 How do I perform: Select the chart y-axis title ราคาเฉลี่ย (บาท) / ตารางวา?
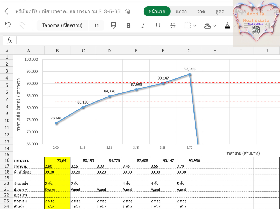pyautogui.click(x=18, y=105)
